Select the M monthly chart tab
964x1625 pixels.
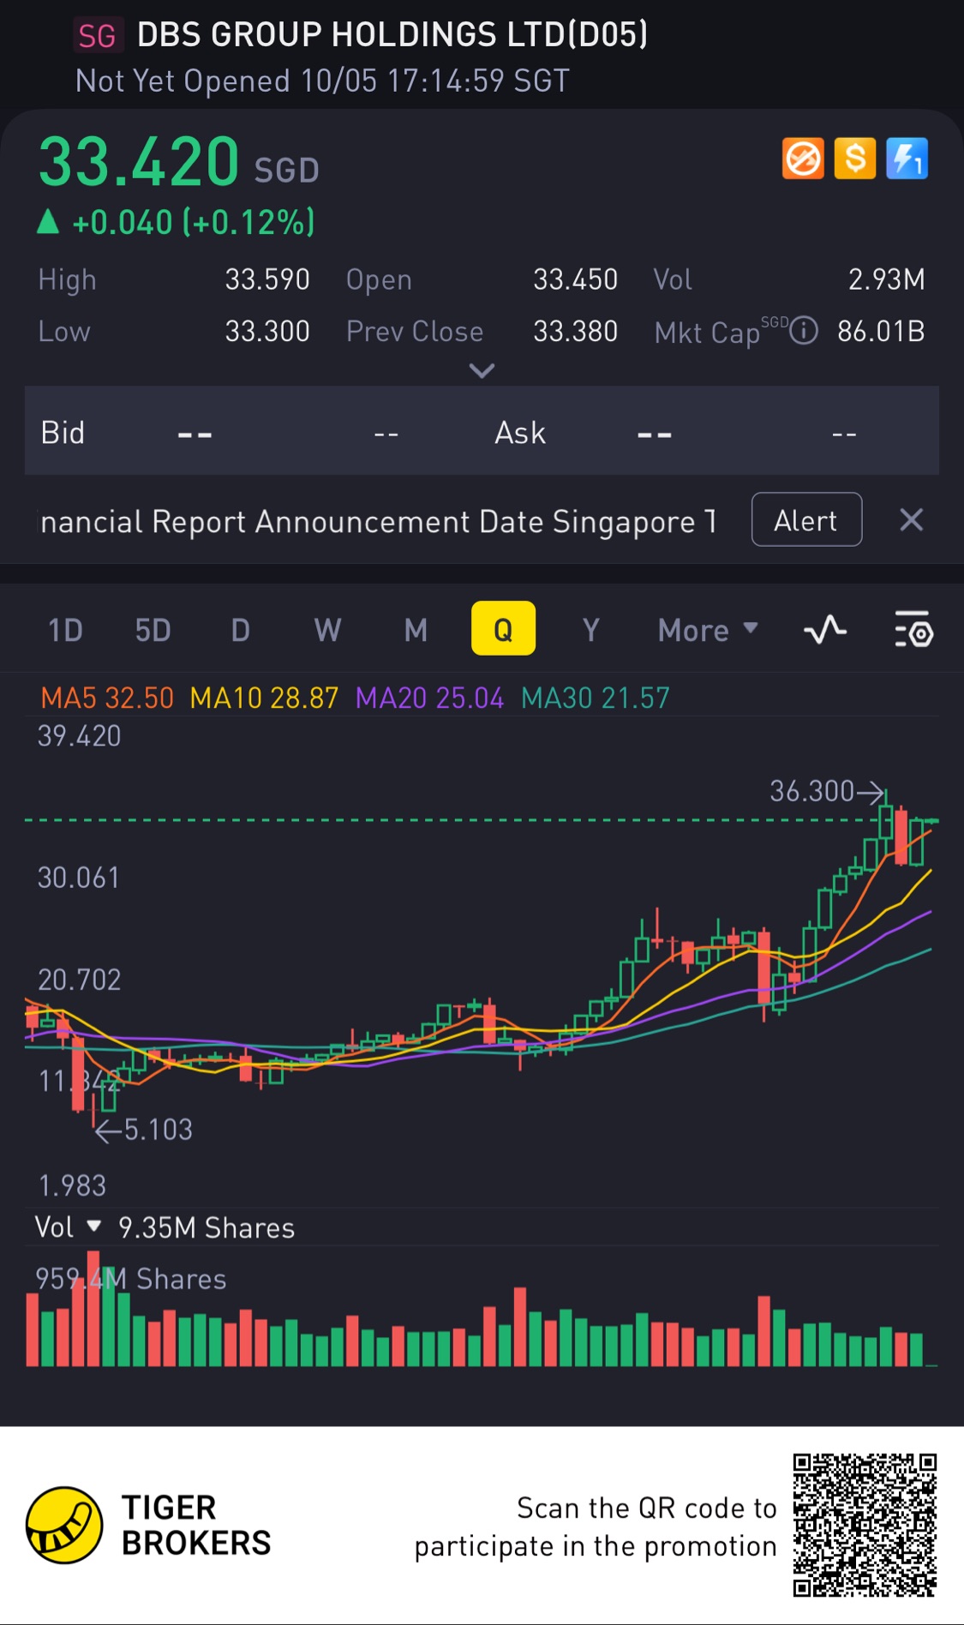pos(416,630)
